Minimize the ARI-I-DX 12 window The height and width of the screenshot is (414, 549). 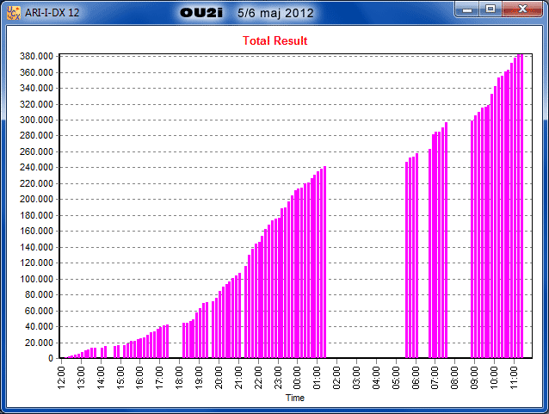click(468, 9)
